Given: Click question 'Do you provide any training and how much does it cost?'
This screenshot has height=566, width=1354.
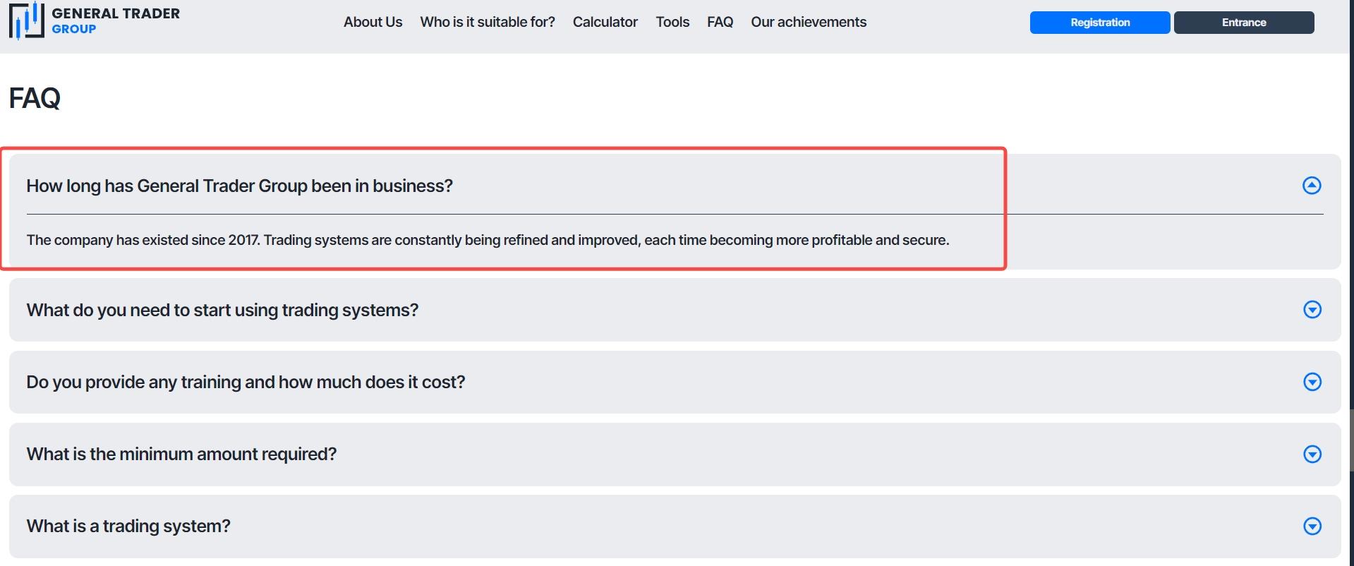Looking at the screenshot, I should [x=246, y=382].
